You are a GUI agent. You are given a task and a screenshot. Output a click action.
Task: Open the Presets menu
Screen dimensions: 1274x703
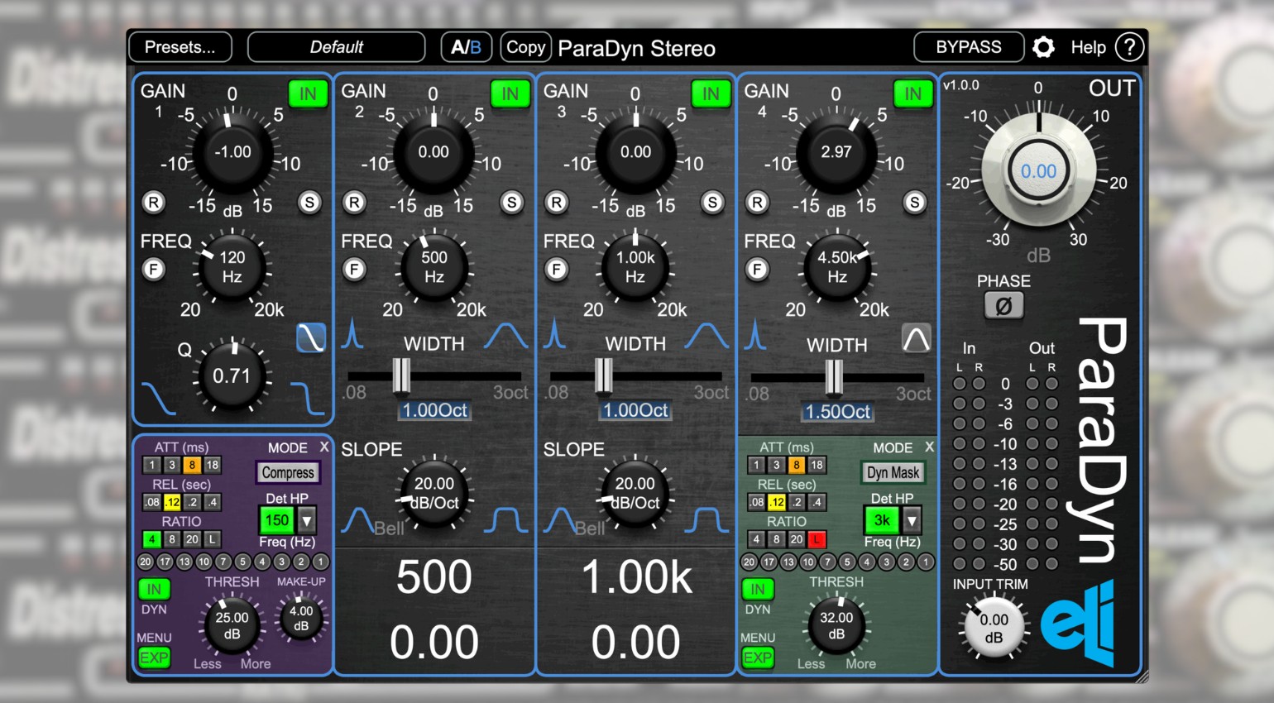pyautogui.click(x=180, y=47)
